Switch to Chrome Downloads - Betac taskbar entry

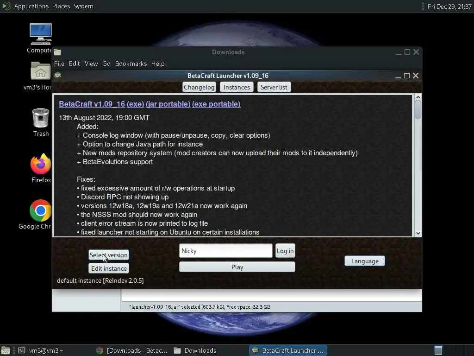pos(132,350)
